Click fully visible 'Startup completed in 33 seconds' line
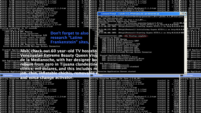201x113 pixels. click(18, 28)
